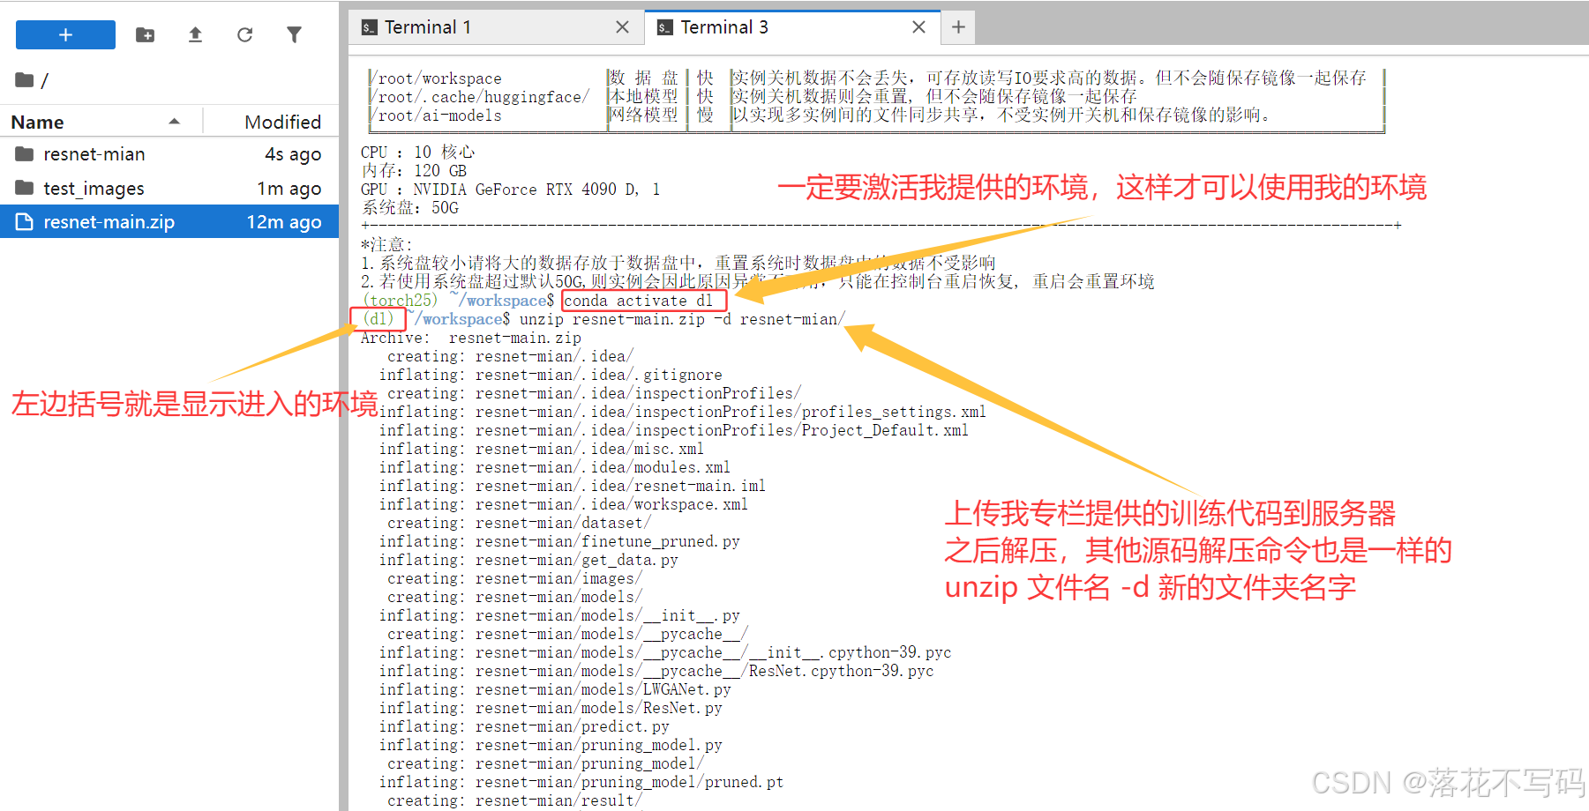
Task: Click the line inflating models/LWGANet.py
Action: pos(555,689)
